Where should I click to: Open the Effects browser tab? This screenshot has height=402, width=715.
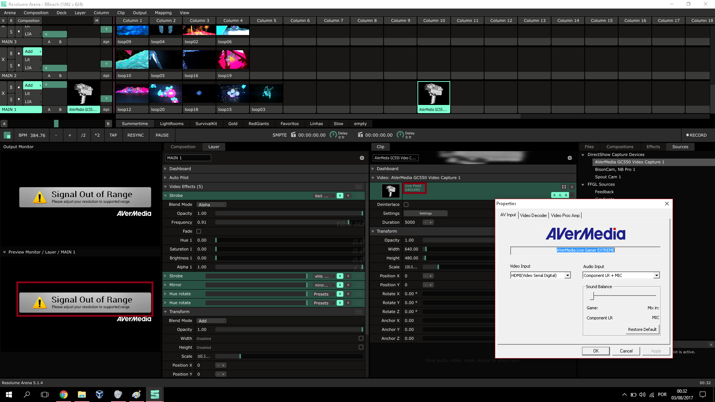653,147
